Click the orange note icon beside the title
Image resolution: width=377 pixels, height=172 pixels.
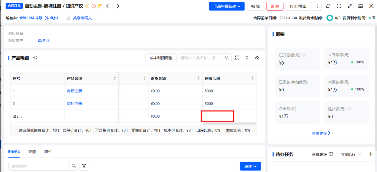100,6
